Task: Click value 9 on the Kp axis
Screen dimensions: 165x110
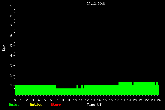Action: pyautogui.click(x=11, y=6)
